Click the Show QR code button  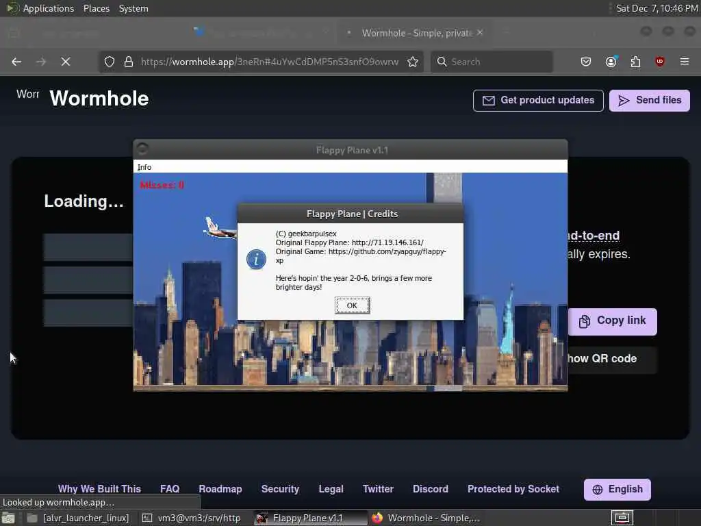pyautogui.click(x=613, y=359)
